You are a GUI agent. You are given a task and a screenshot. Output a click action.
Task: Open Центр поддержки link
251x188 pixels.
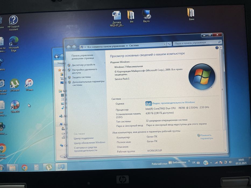coord(84,138)
